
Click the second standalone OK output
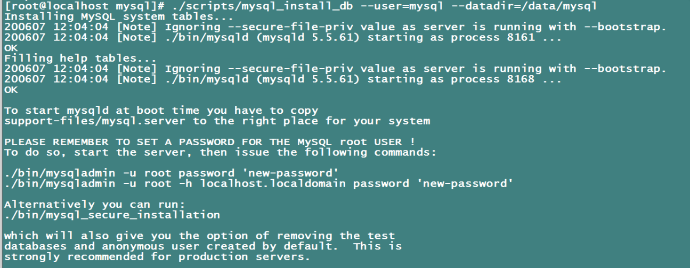[11, 89]
